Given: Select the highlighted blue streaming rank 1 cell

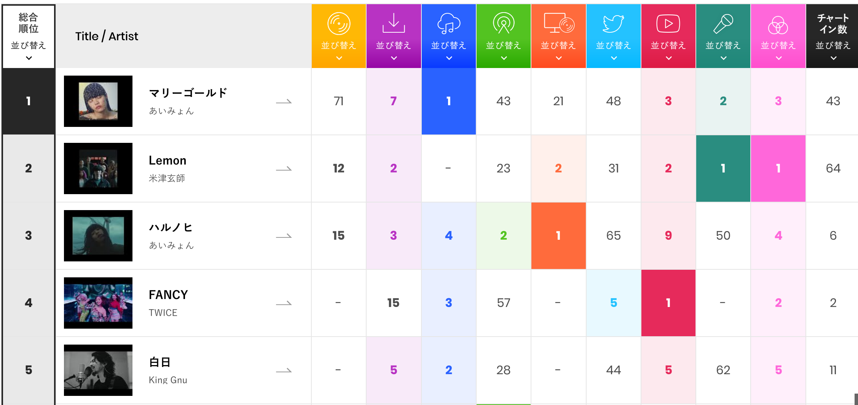Looking at the screenshot, I should click(x=448, y=101).
